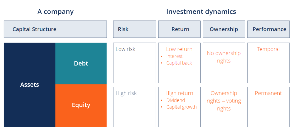Click the Dividend bullet item

(x=176, y=100)
